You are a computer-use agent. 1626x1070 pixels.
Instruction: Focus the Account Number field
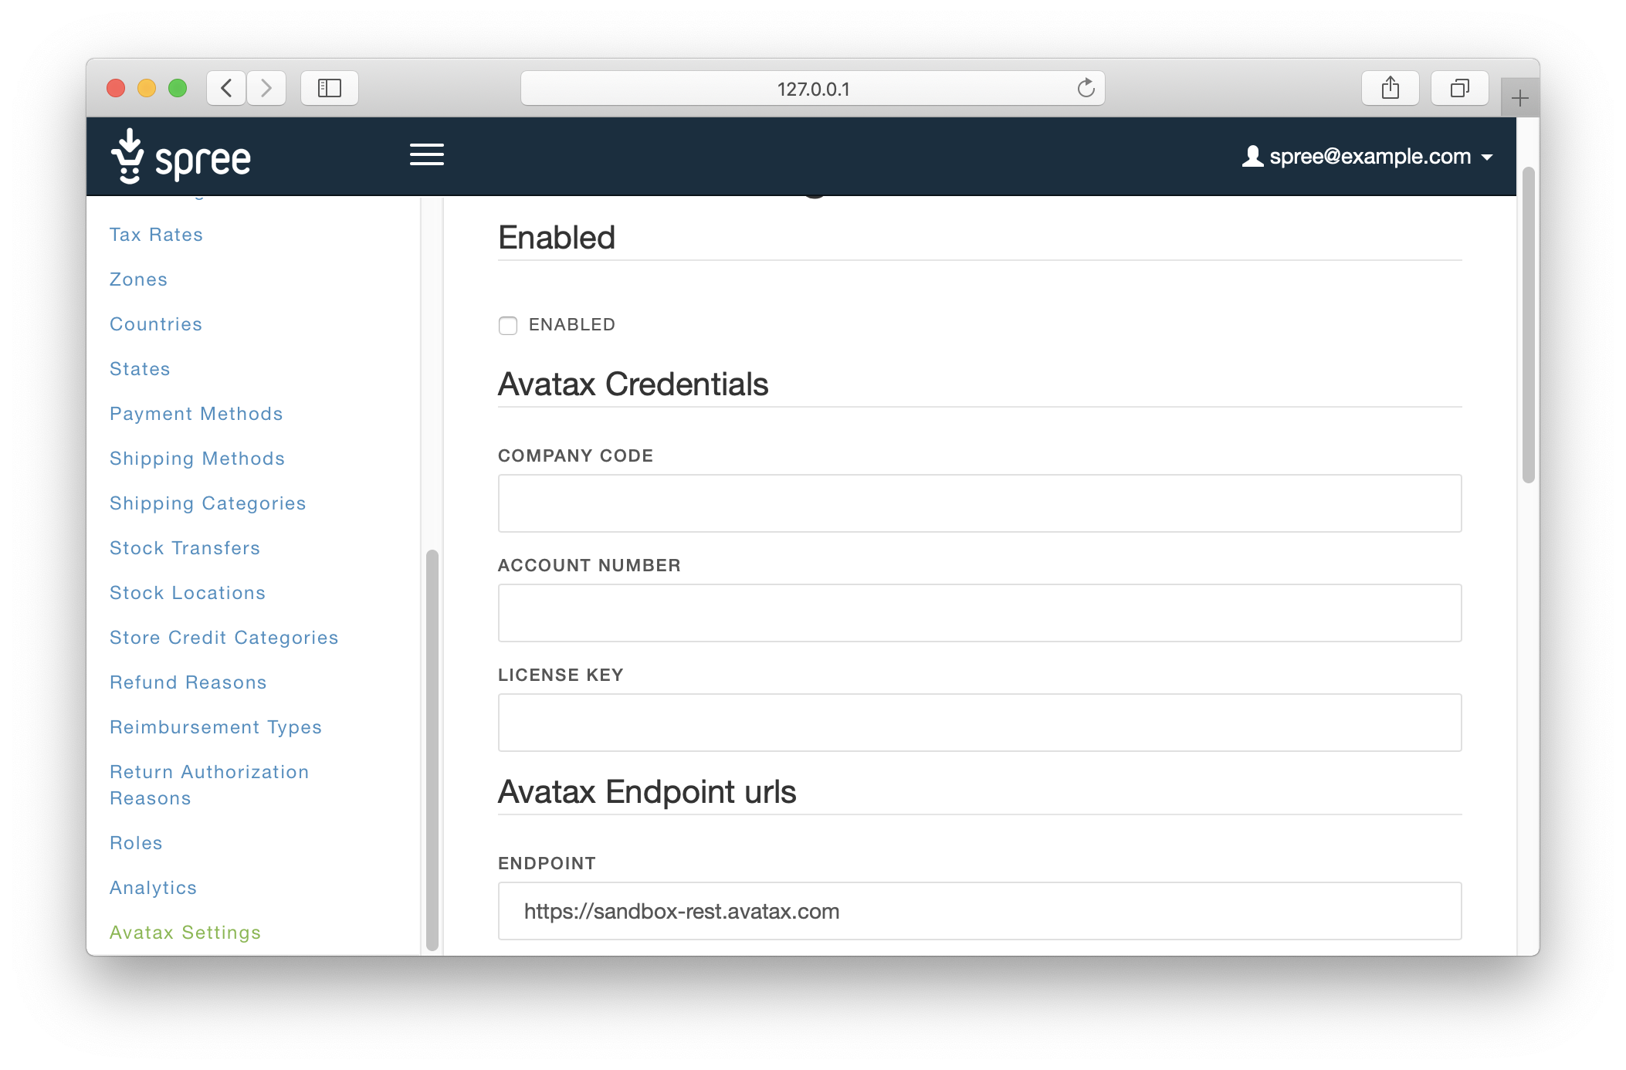(980, 613)
